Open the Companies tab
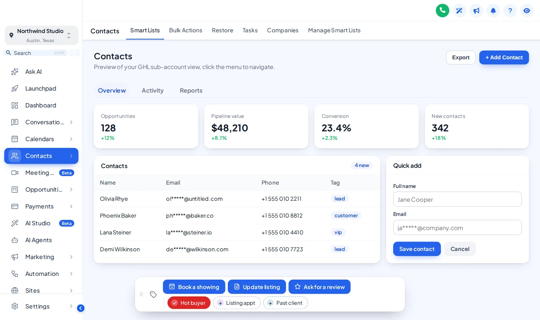Screen dimensions: 540x320 pyautogui.click(x=283, y=30)
